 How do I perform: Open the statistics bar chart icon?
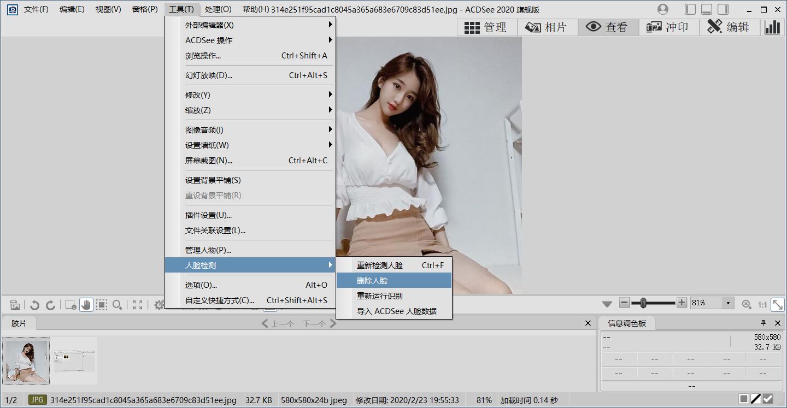(x=772, y=27)
